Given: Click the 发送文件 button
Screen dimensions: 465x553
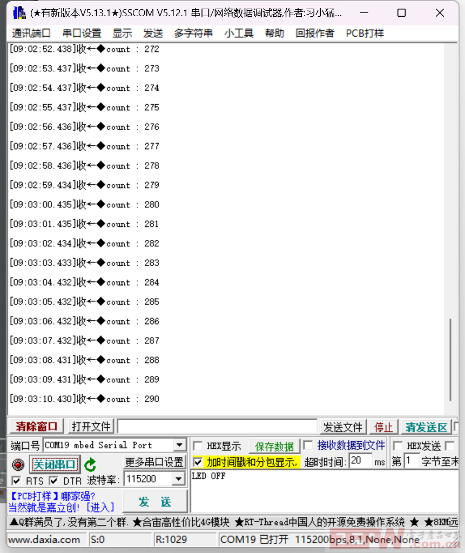Looking at the screenshot, I should [343, 427].
